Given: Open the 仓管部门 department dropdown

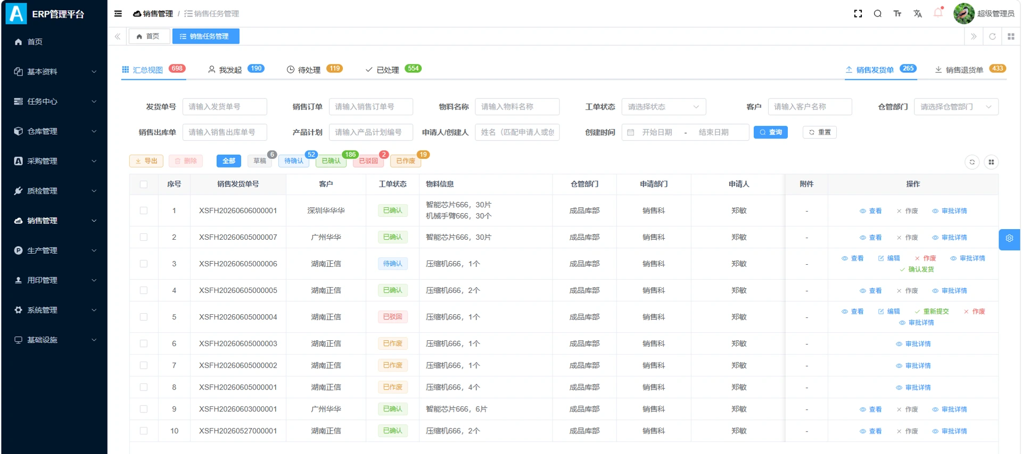Looking at the screenshot, I should pyautogui.click(x=956, y=107).
